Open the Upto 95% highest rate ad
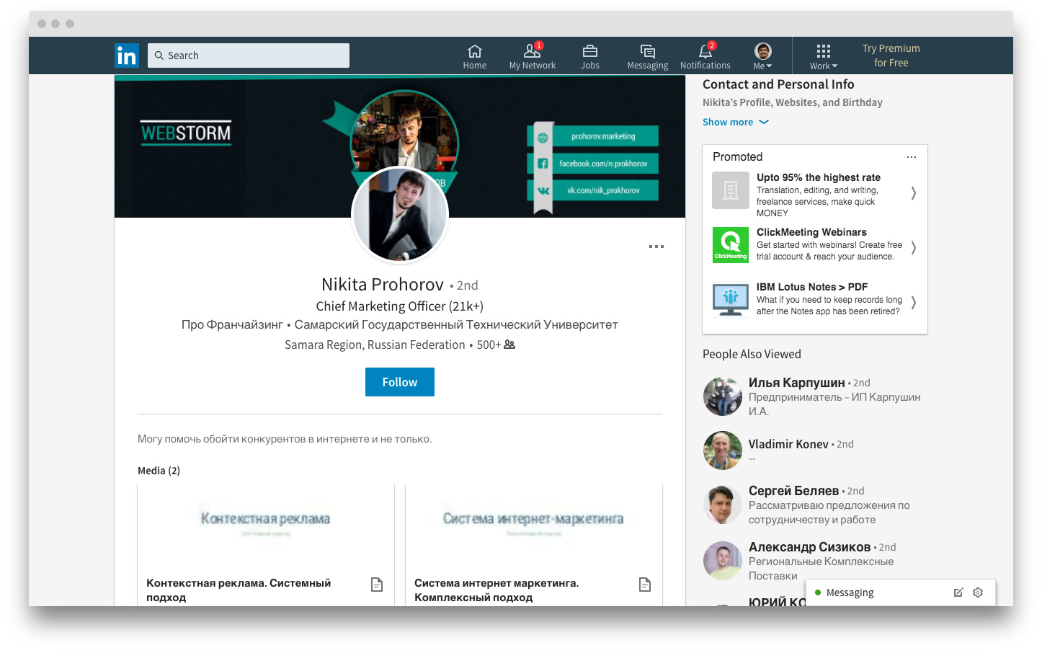 (814, 194)
